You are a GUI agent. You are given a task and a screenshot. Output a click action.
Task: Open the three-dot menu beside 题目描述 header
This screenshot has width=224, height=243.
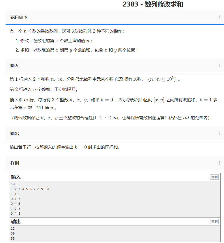[x=219, y=17]
